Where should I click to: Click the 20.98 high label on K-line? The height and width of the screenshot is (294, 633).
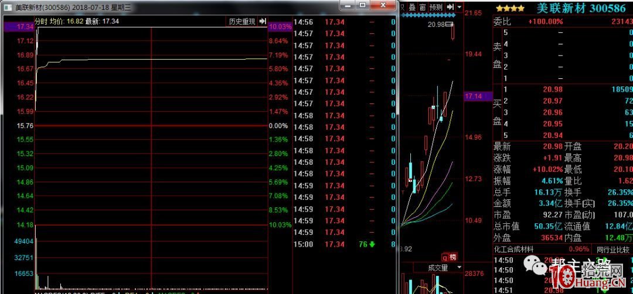point(437,25)
